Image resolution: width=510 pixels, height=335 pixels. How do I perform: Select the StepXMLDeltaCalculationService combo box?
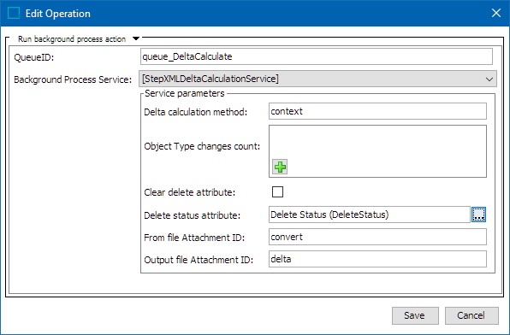317,79
